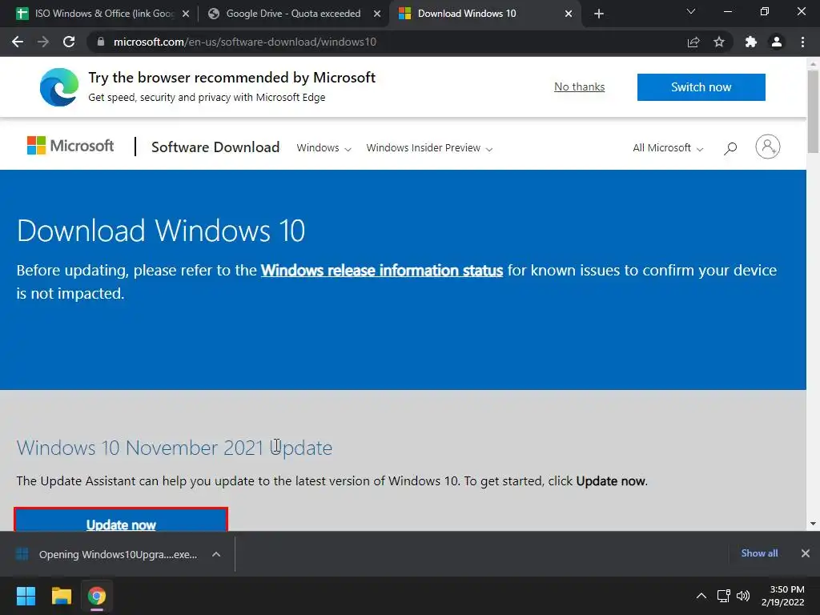
Task: Sign in with the account avatar icon
Action: click(768, 147)
